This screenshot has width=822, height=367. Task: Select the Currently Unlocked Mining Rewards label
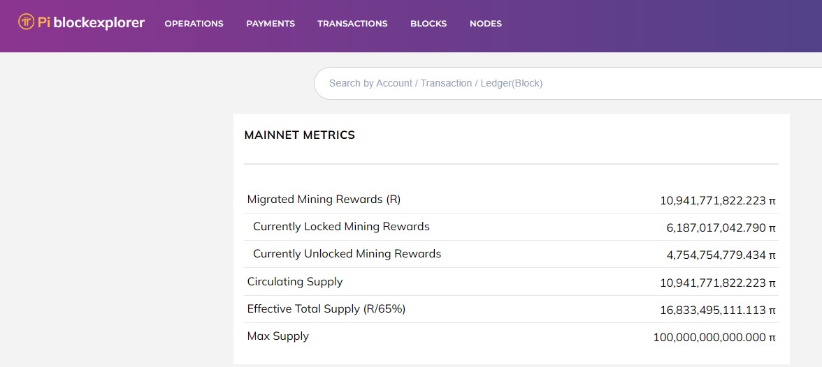coord(347,254)
